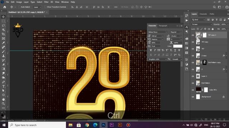
Task: Click the Color Fill 1 layer color thumbnail
Action: (198, 90)
